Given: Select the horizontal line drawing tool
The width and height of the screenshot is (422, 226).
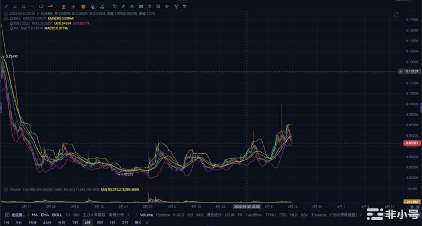Looking at the screenshot, I should point(32,6).
